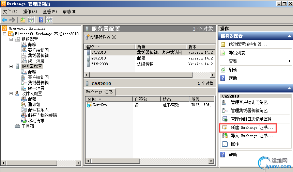Click the Up one level toolbar icon
Image resolution: width=293 pixels, height=172 pixels.
point(23,20)
